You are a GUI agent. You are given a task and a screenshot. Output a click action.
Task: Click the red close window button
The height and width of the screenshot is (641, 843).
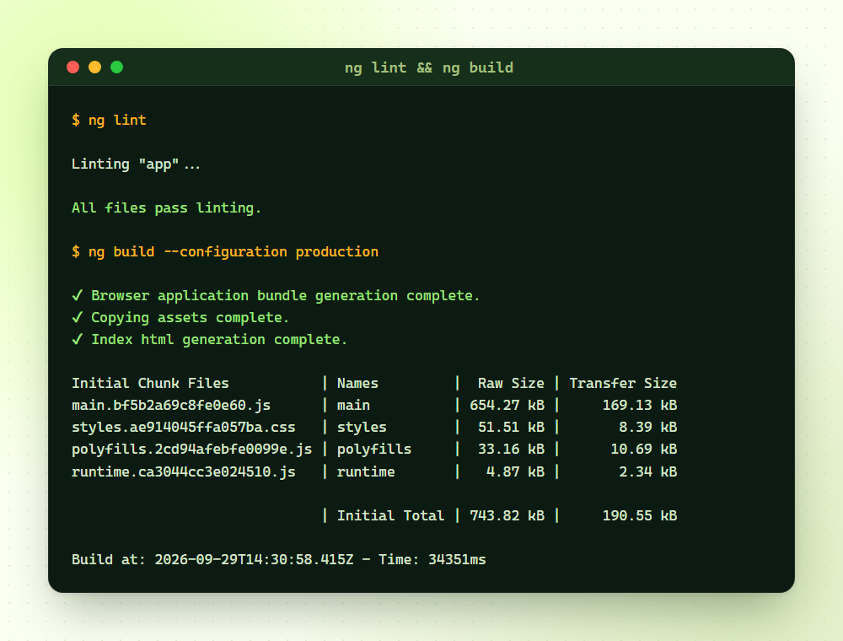coord(73,67)
